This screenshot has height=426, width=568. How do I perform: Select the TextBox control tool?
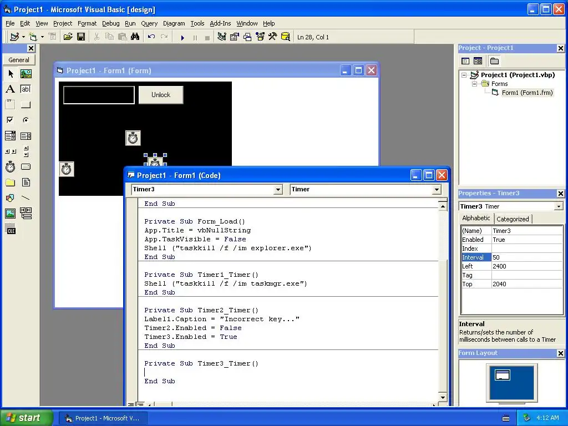tap(26, 89)
